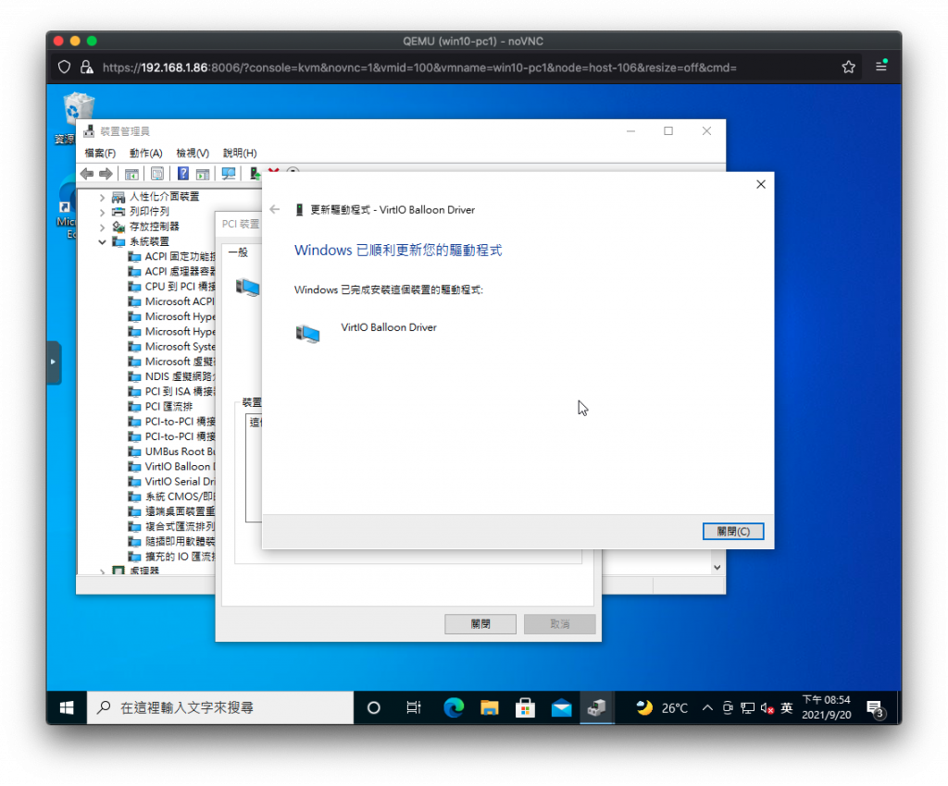Click Device Manager taskbar icon
Viewport: 948px width, 786px height.
click(597, 707)
